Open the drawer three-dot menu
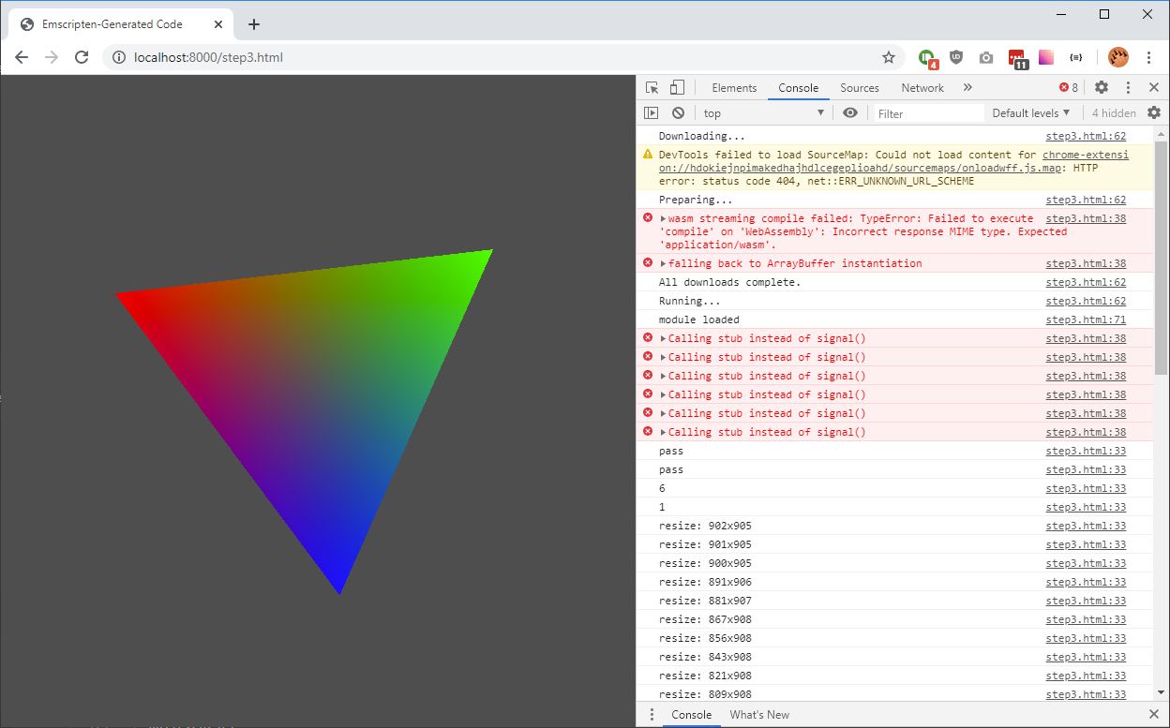 (652, 714)
